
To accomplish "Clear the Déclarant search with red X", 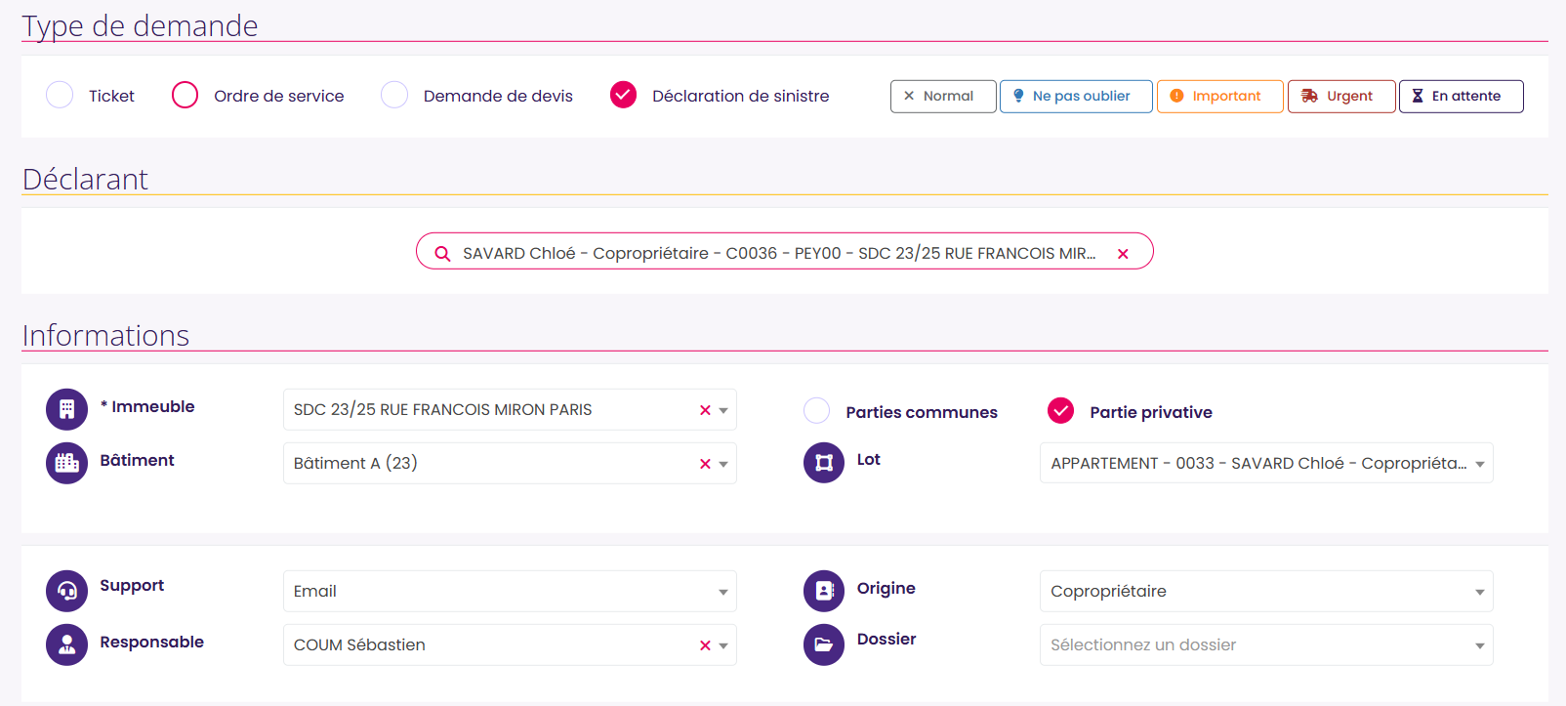I will [x=1123, y=254].
